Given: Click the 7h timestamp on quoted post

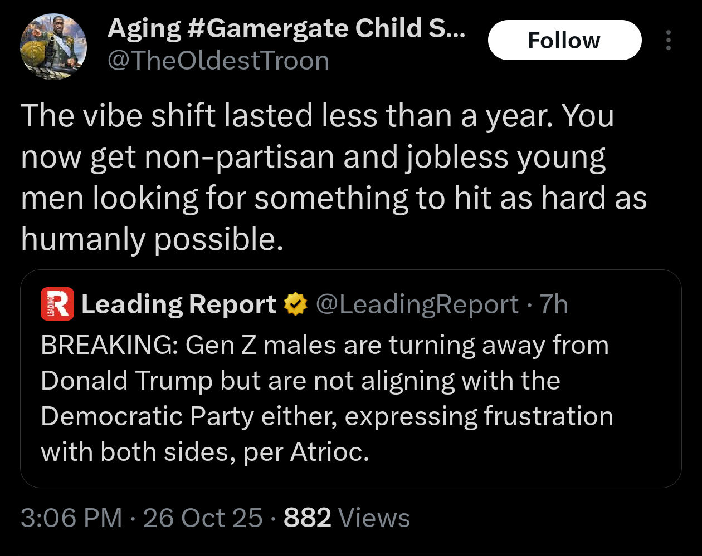Looking at the screenshot, I should click(554, 304).
